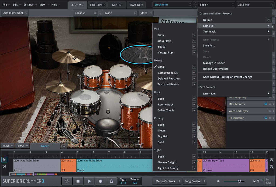Add a new track with the plus button

click(64, 146)
